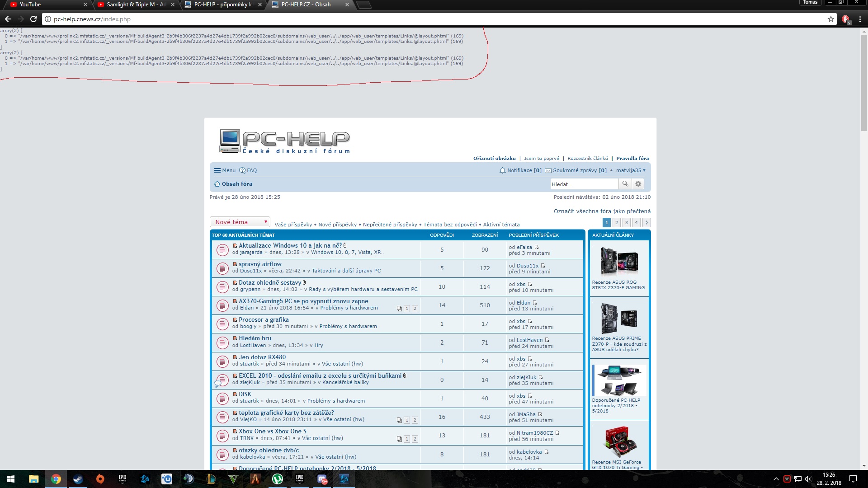Bookmark page with the star icon
This screenshot has width=868, height=488.
point(830,19)
